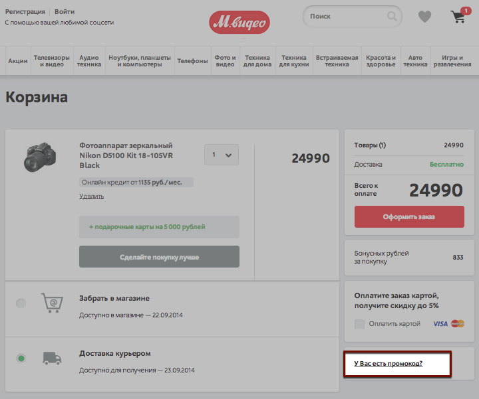
Task: Click the M.Видео logo
Action: click(x=239, y=23)
